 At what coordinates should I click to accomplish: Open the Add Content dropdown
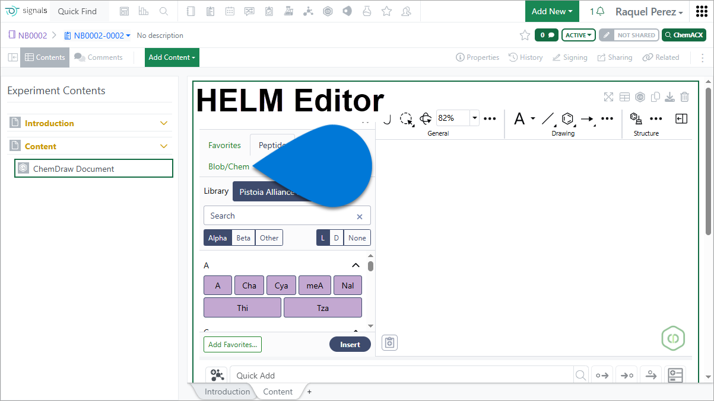click(172, 57)
